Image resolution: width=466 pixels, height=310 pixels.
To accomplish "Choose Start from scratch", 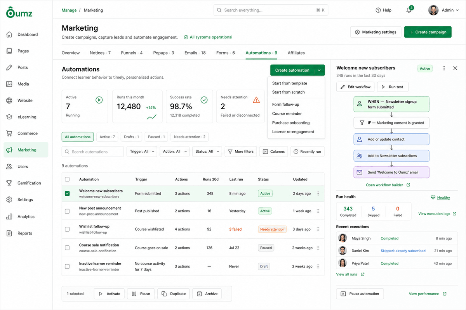I will click(x=289, y=92).
